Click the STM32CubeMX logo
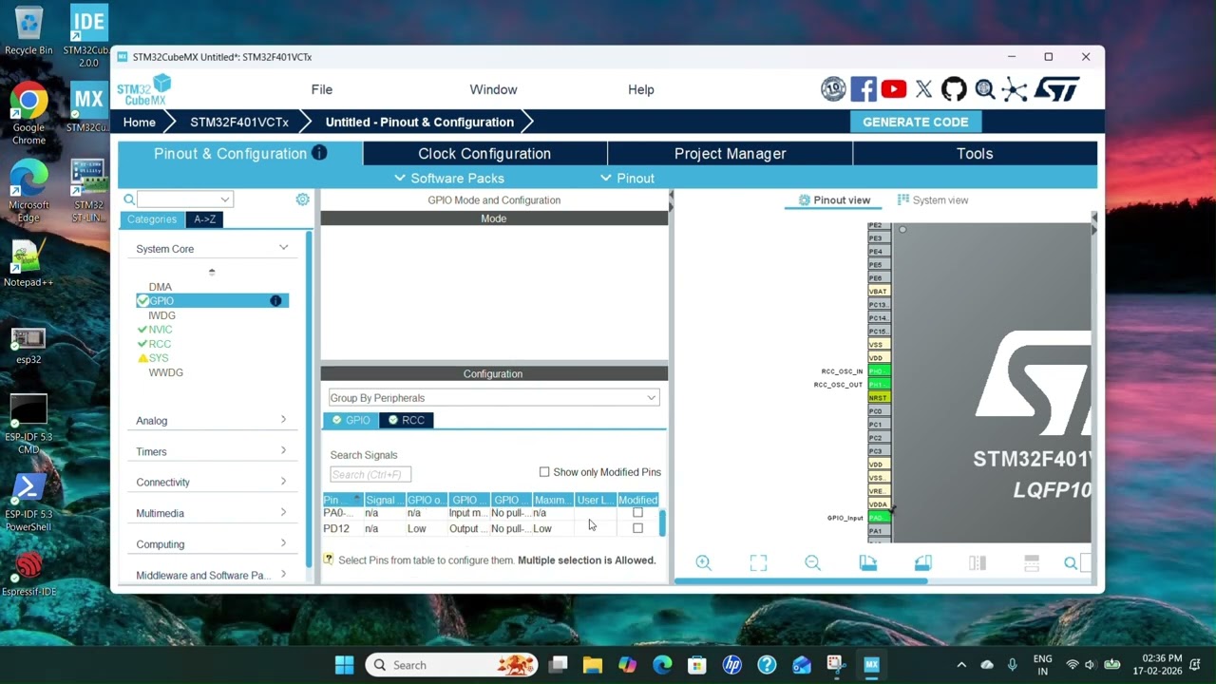The image size is (1216, 684). pyautogui.click(x=143, y=90)
